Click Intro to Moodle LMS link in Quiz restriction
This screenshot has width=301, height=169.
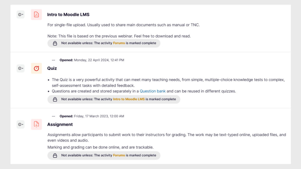pyautogui.click(x=129, y=99)
